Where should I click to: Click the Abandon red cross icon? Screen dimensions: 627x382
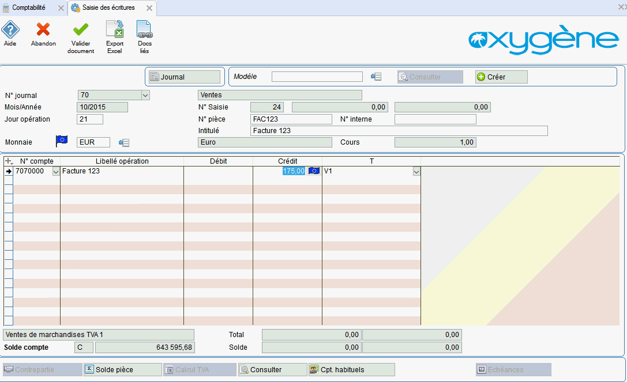(x=43, y=30)
